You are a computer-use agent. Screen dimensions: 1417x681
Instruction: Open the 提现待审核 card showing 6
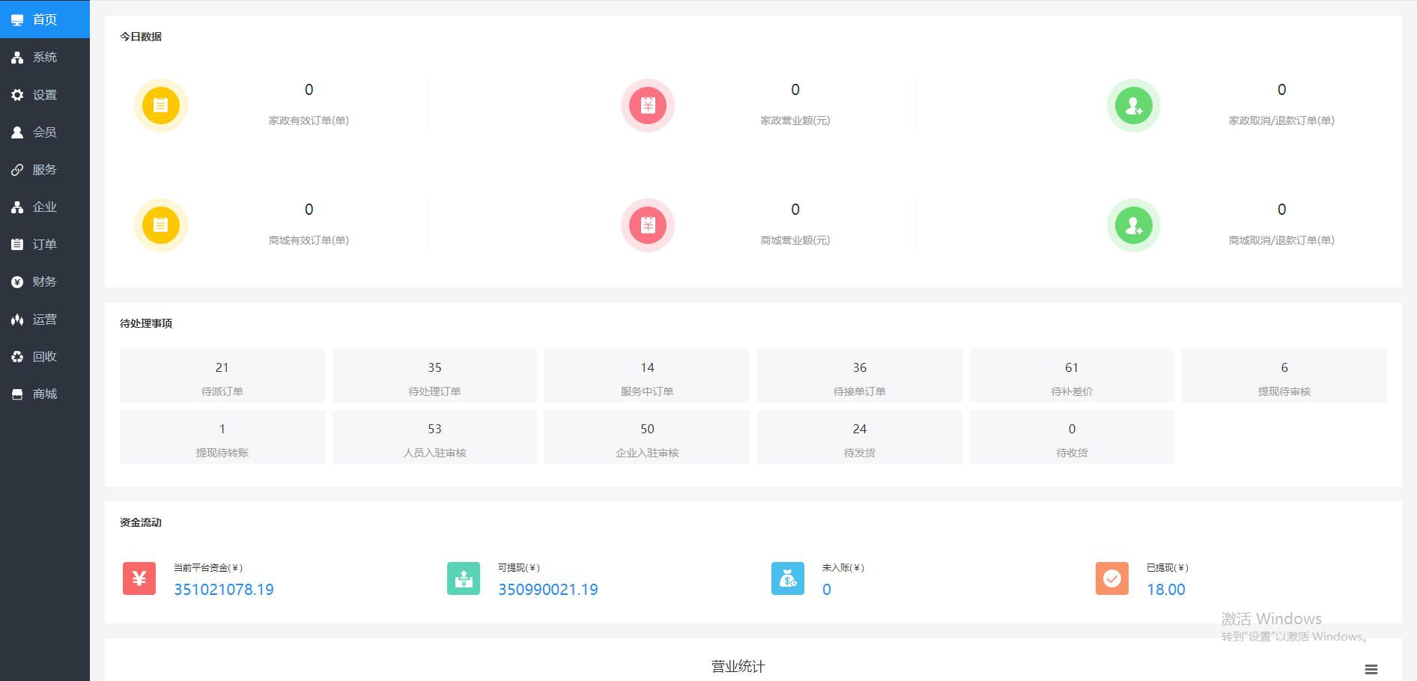[1284, 376]
